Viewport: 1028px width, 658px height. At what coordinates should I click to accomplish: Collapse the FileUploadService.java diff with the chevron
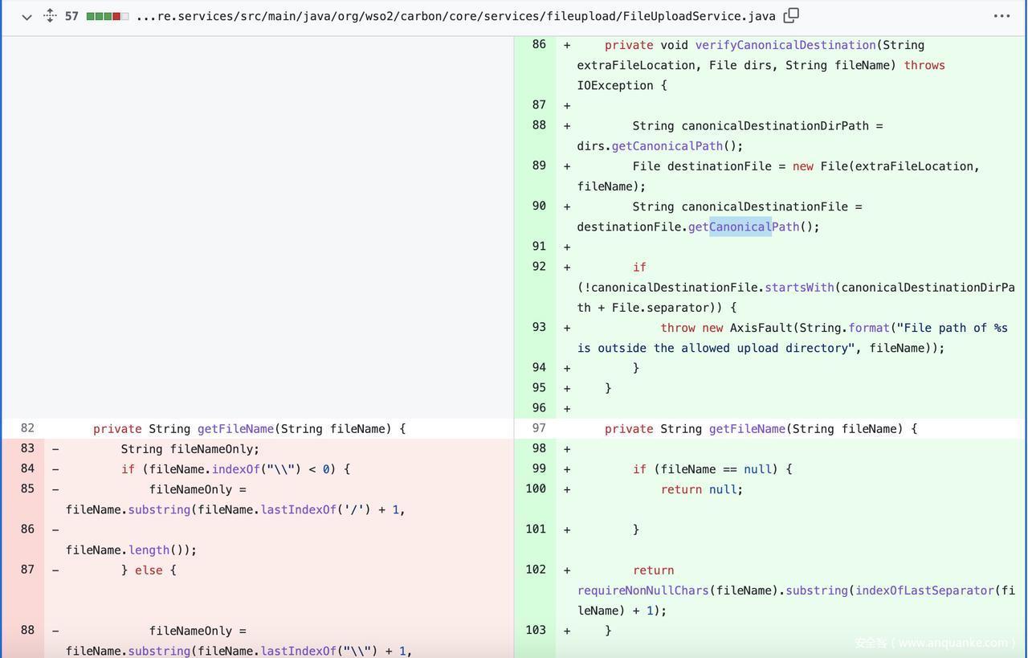click(x=27, y=16)
